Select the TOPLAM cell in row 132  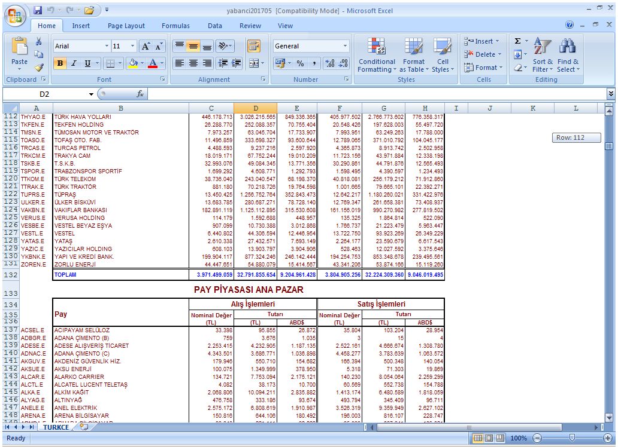[x=120, y=275]
